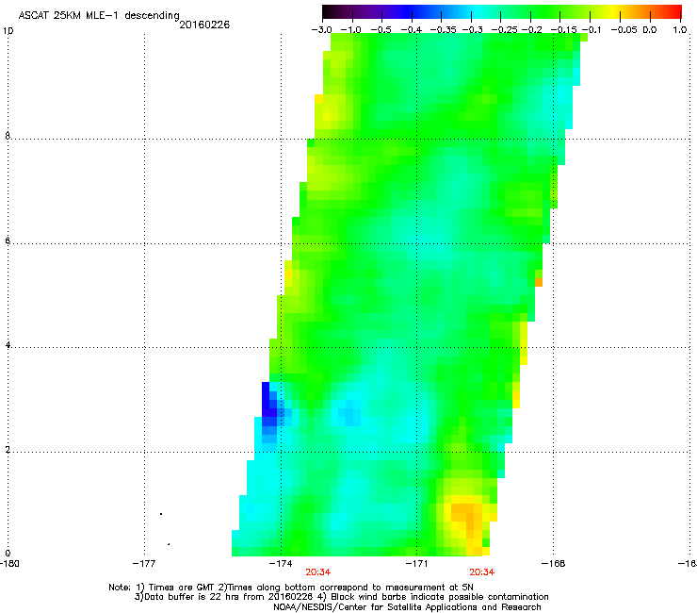This screenshot has height=613, width=697.
Task: Click the "-1.0" color scale label
Action: [x=350, y=30]
